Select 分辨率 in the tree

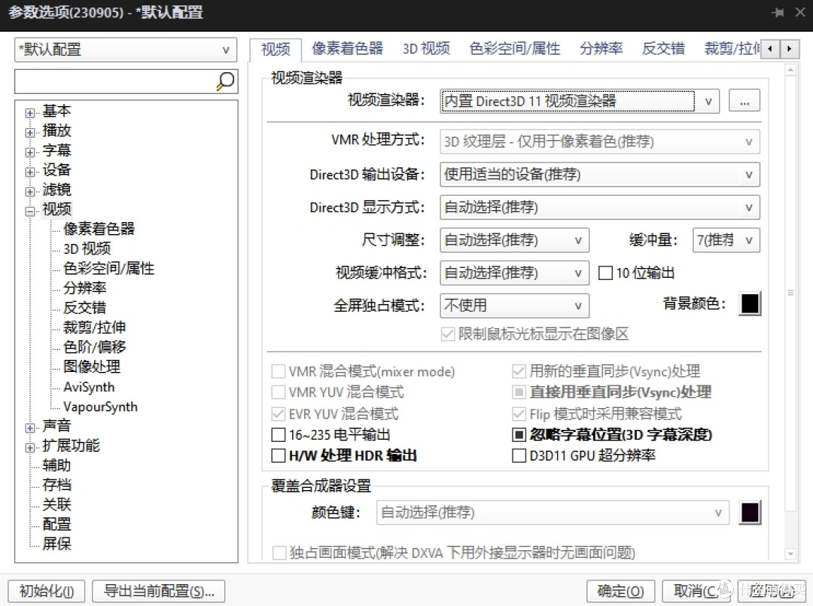pyautogui.click(x=84, y=288)
